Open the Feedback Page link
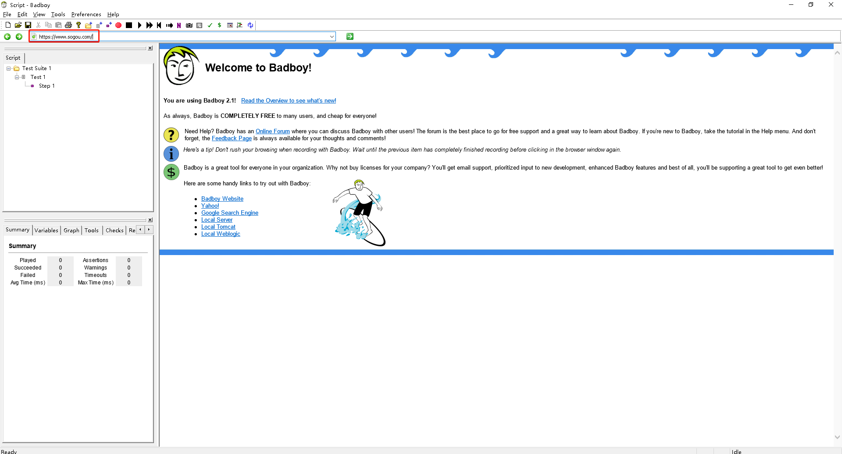This screenshot has height=454, width=842. click(x=232, y=138)
